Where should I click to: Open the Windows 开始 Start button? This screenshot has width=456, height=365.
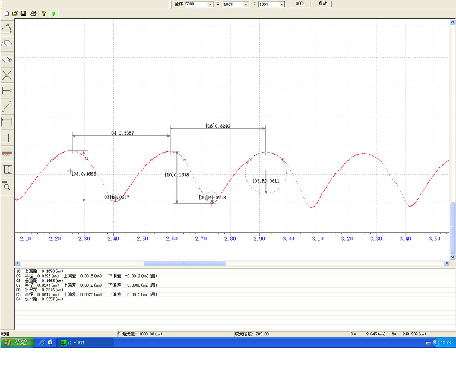pos(17,342)
